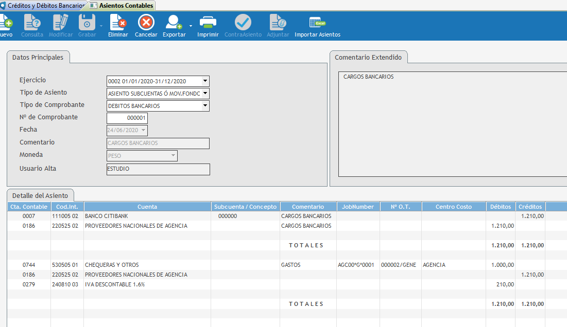Viewport: 567px width, 327px height.
Task: Click the Grabar save icon
Action: click(87, 23)
